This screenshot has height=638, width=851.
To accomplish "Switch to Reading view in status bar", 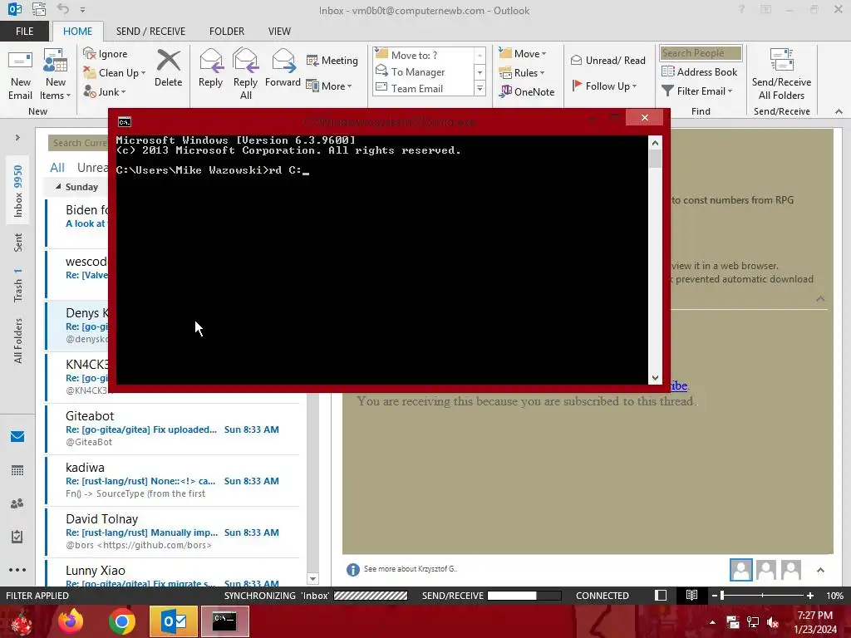I will point(691,595).
